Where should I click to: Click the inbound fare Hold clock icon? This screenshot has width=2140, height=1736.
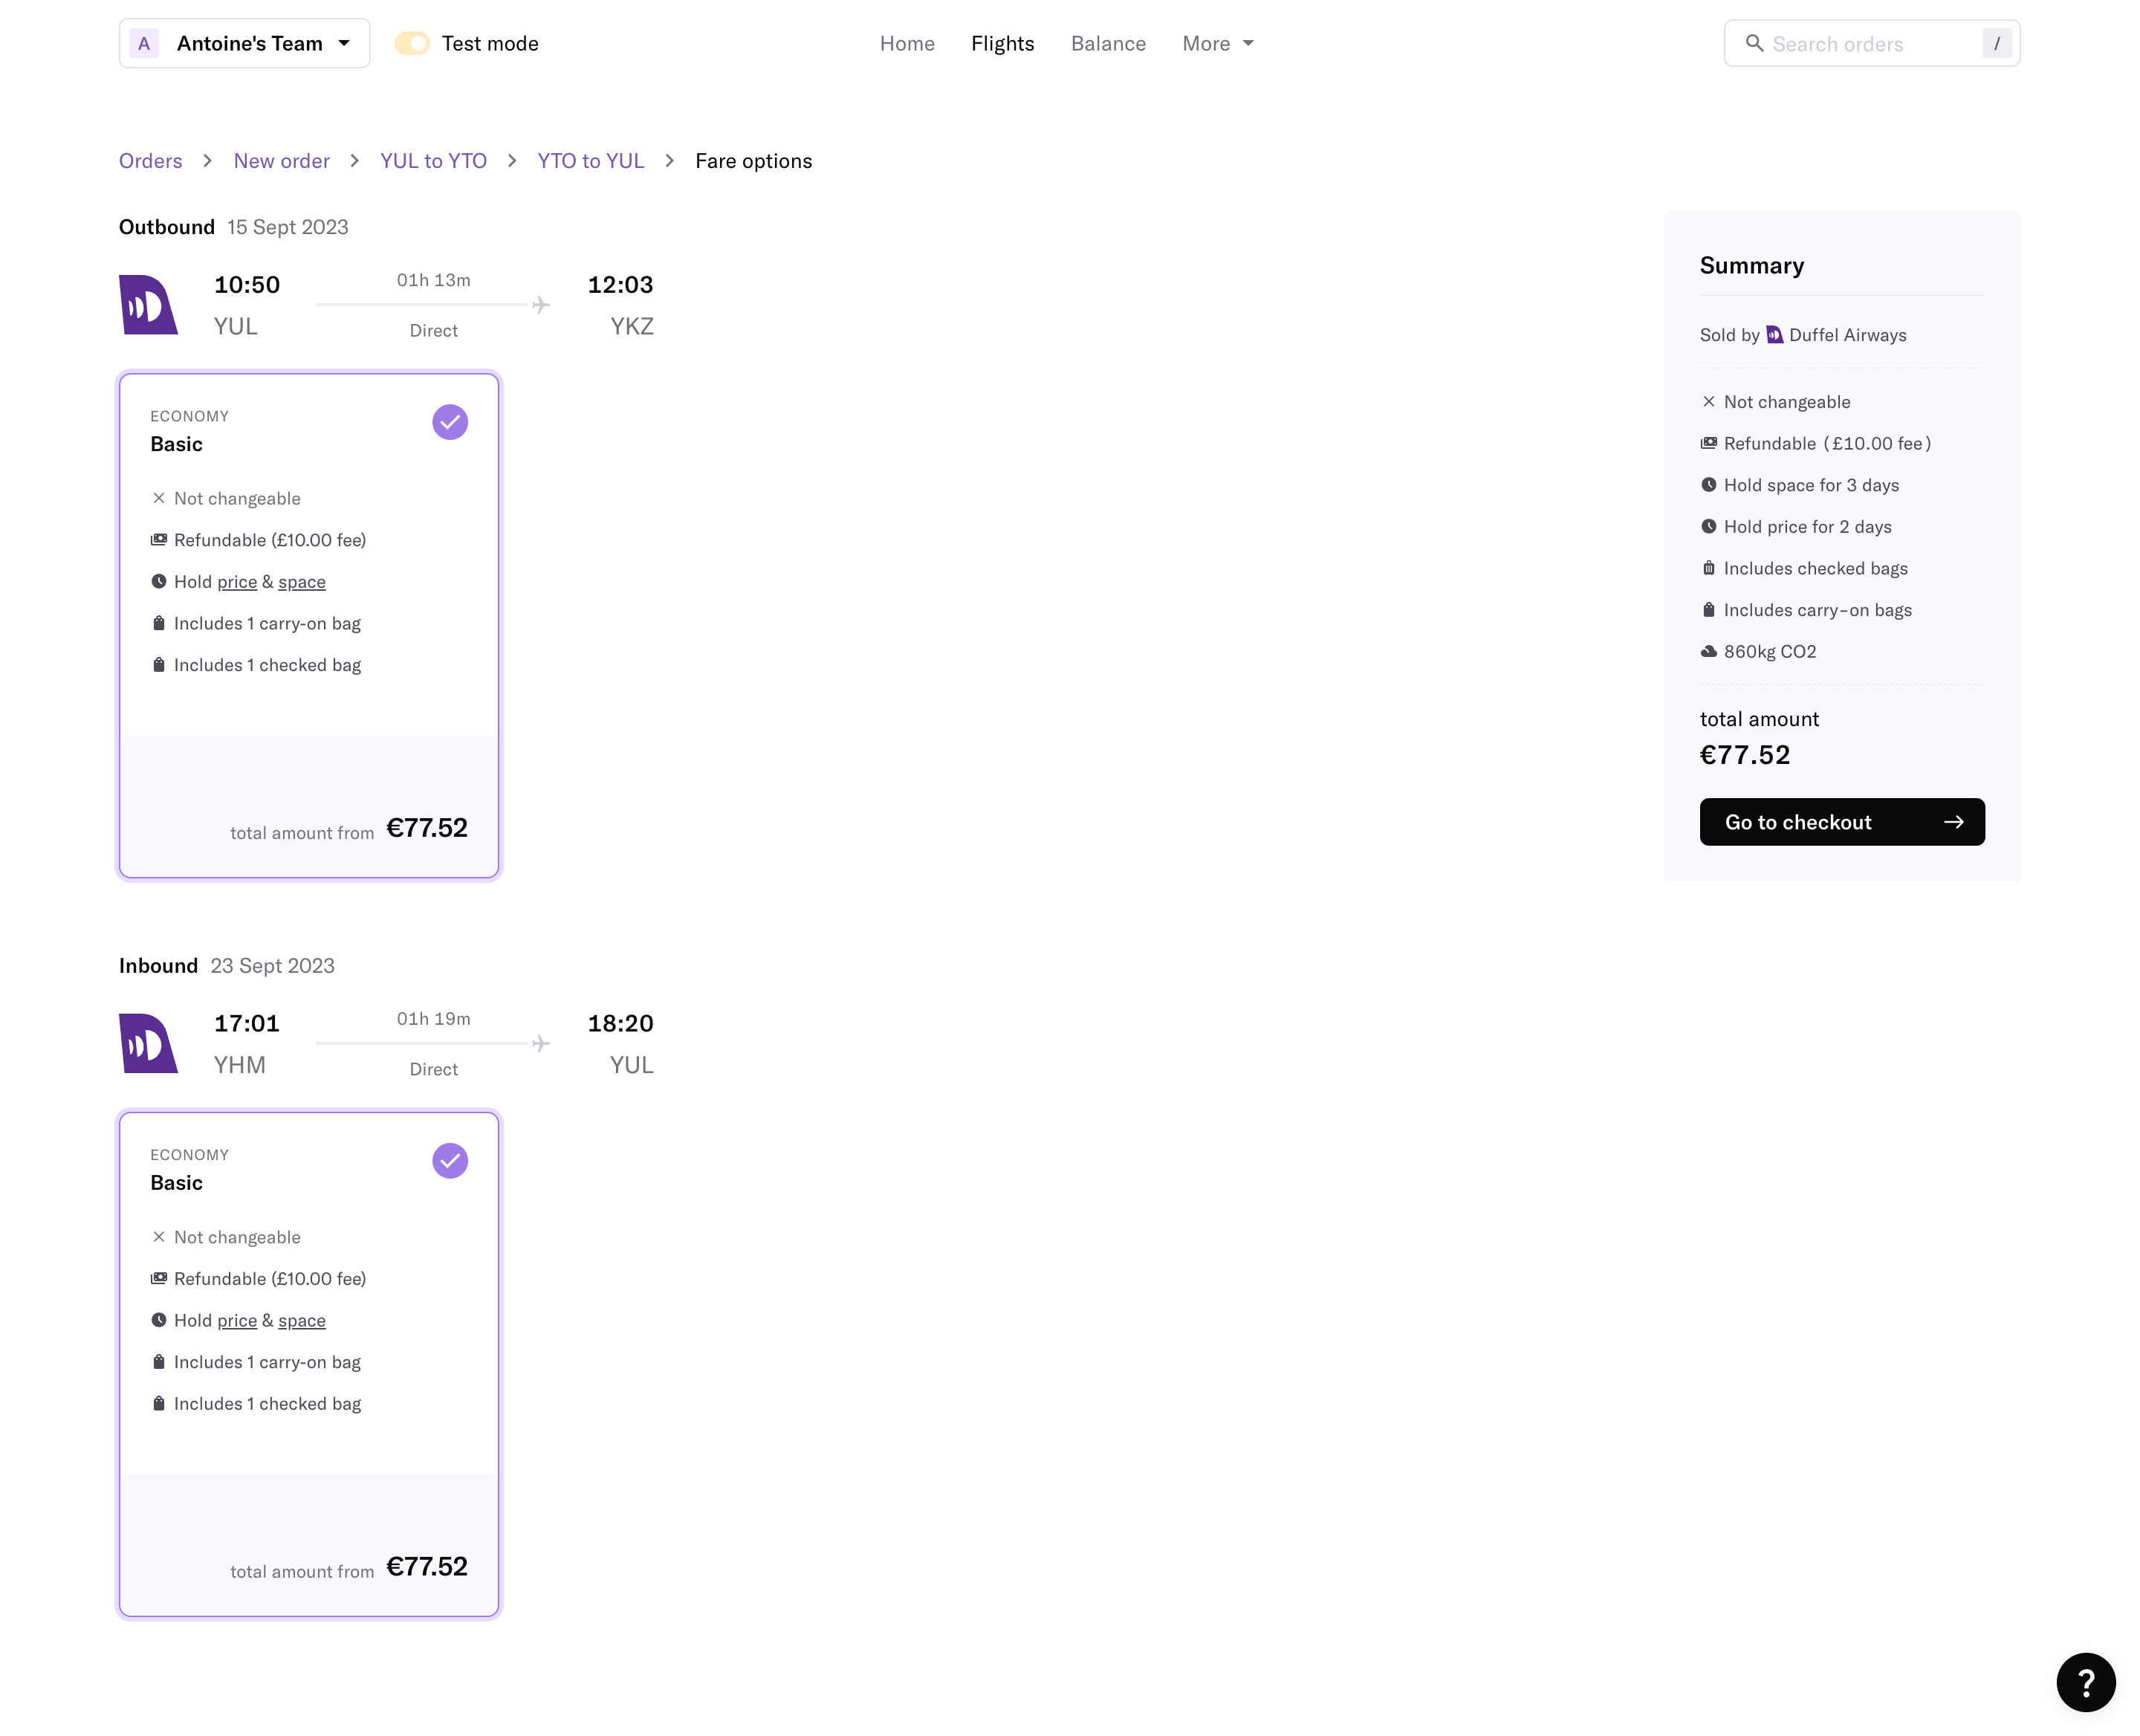tap(159, 1320)
